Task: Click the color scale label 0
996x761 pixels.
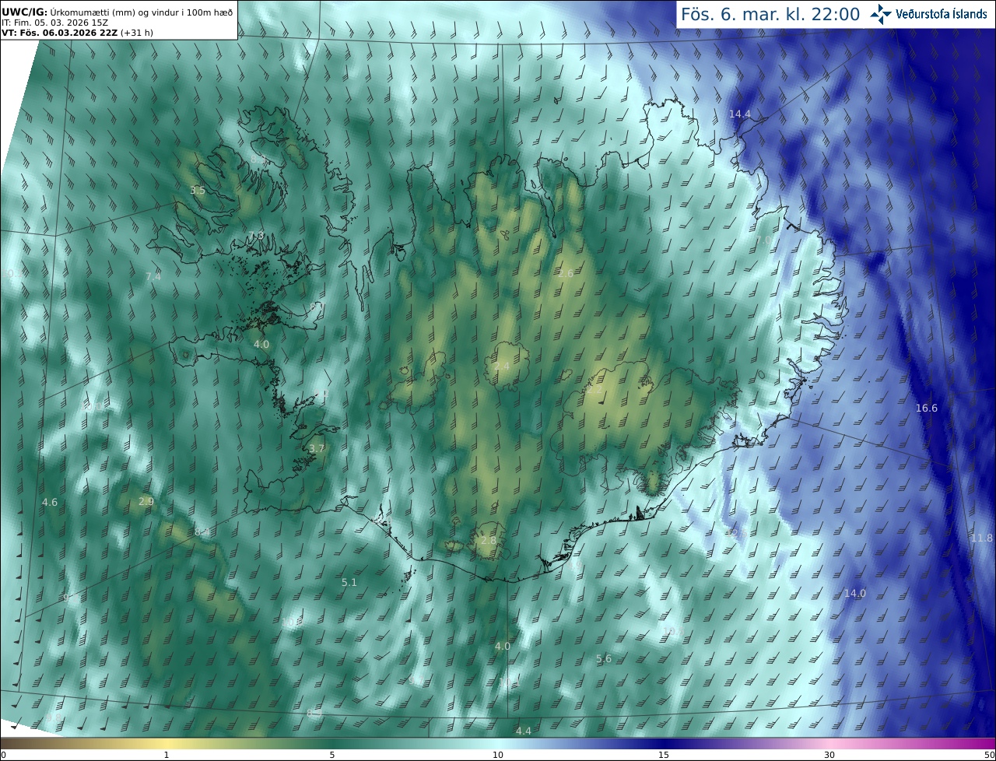Action: [x=3, y=755]
